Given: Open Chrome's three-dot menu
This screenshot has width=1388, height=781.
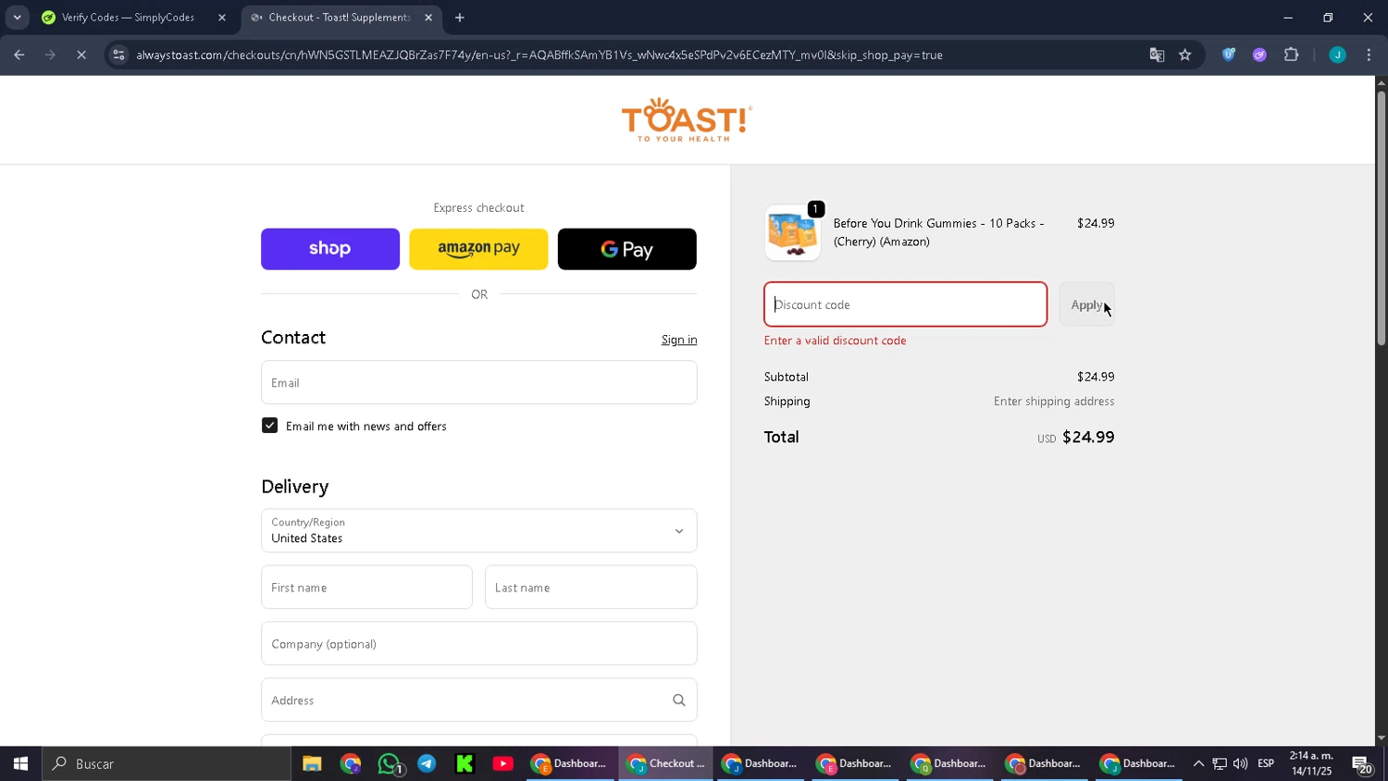Looking at the screenshot, I should click(1369, 55).
